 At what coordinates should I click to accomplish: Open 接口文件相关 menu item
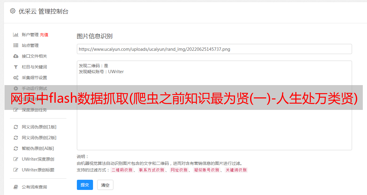(34, 56)
